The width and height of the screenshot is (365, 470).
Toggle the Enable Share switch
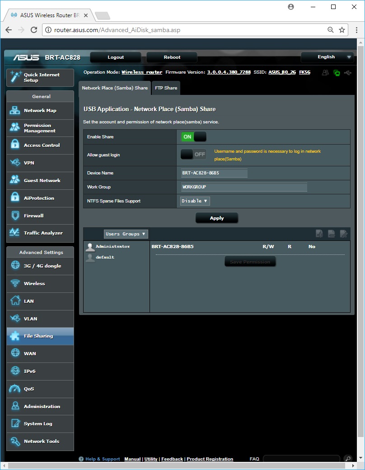pyautogui.click(x=194, y=136)
